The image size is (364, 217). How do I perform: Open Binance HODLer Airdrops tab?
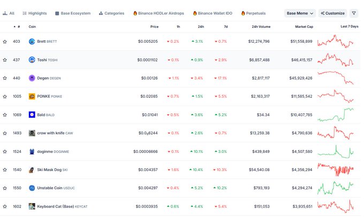tap(158, 13)
